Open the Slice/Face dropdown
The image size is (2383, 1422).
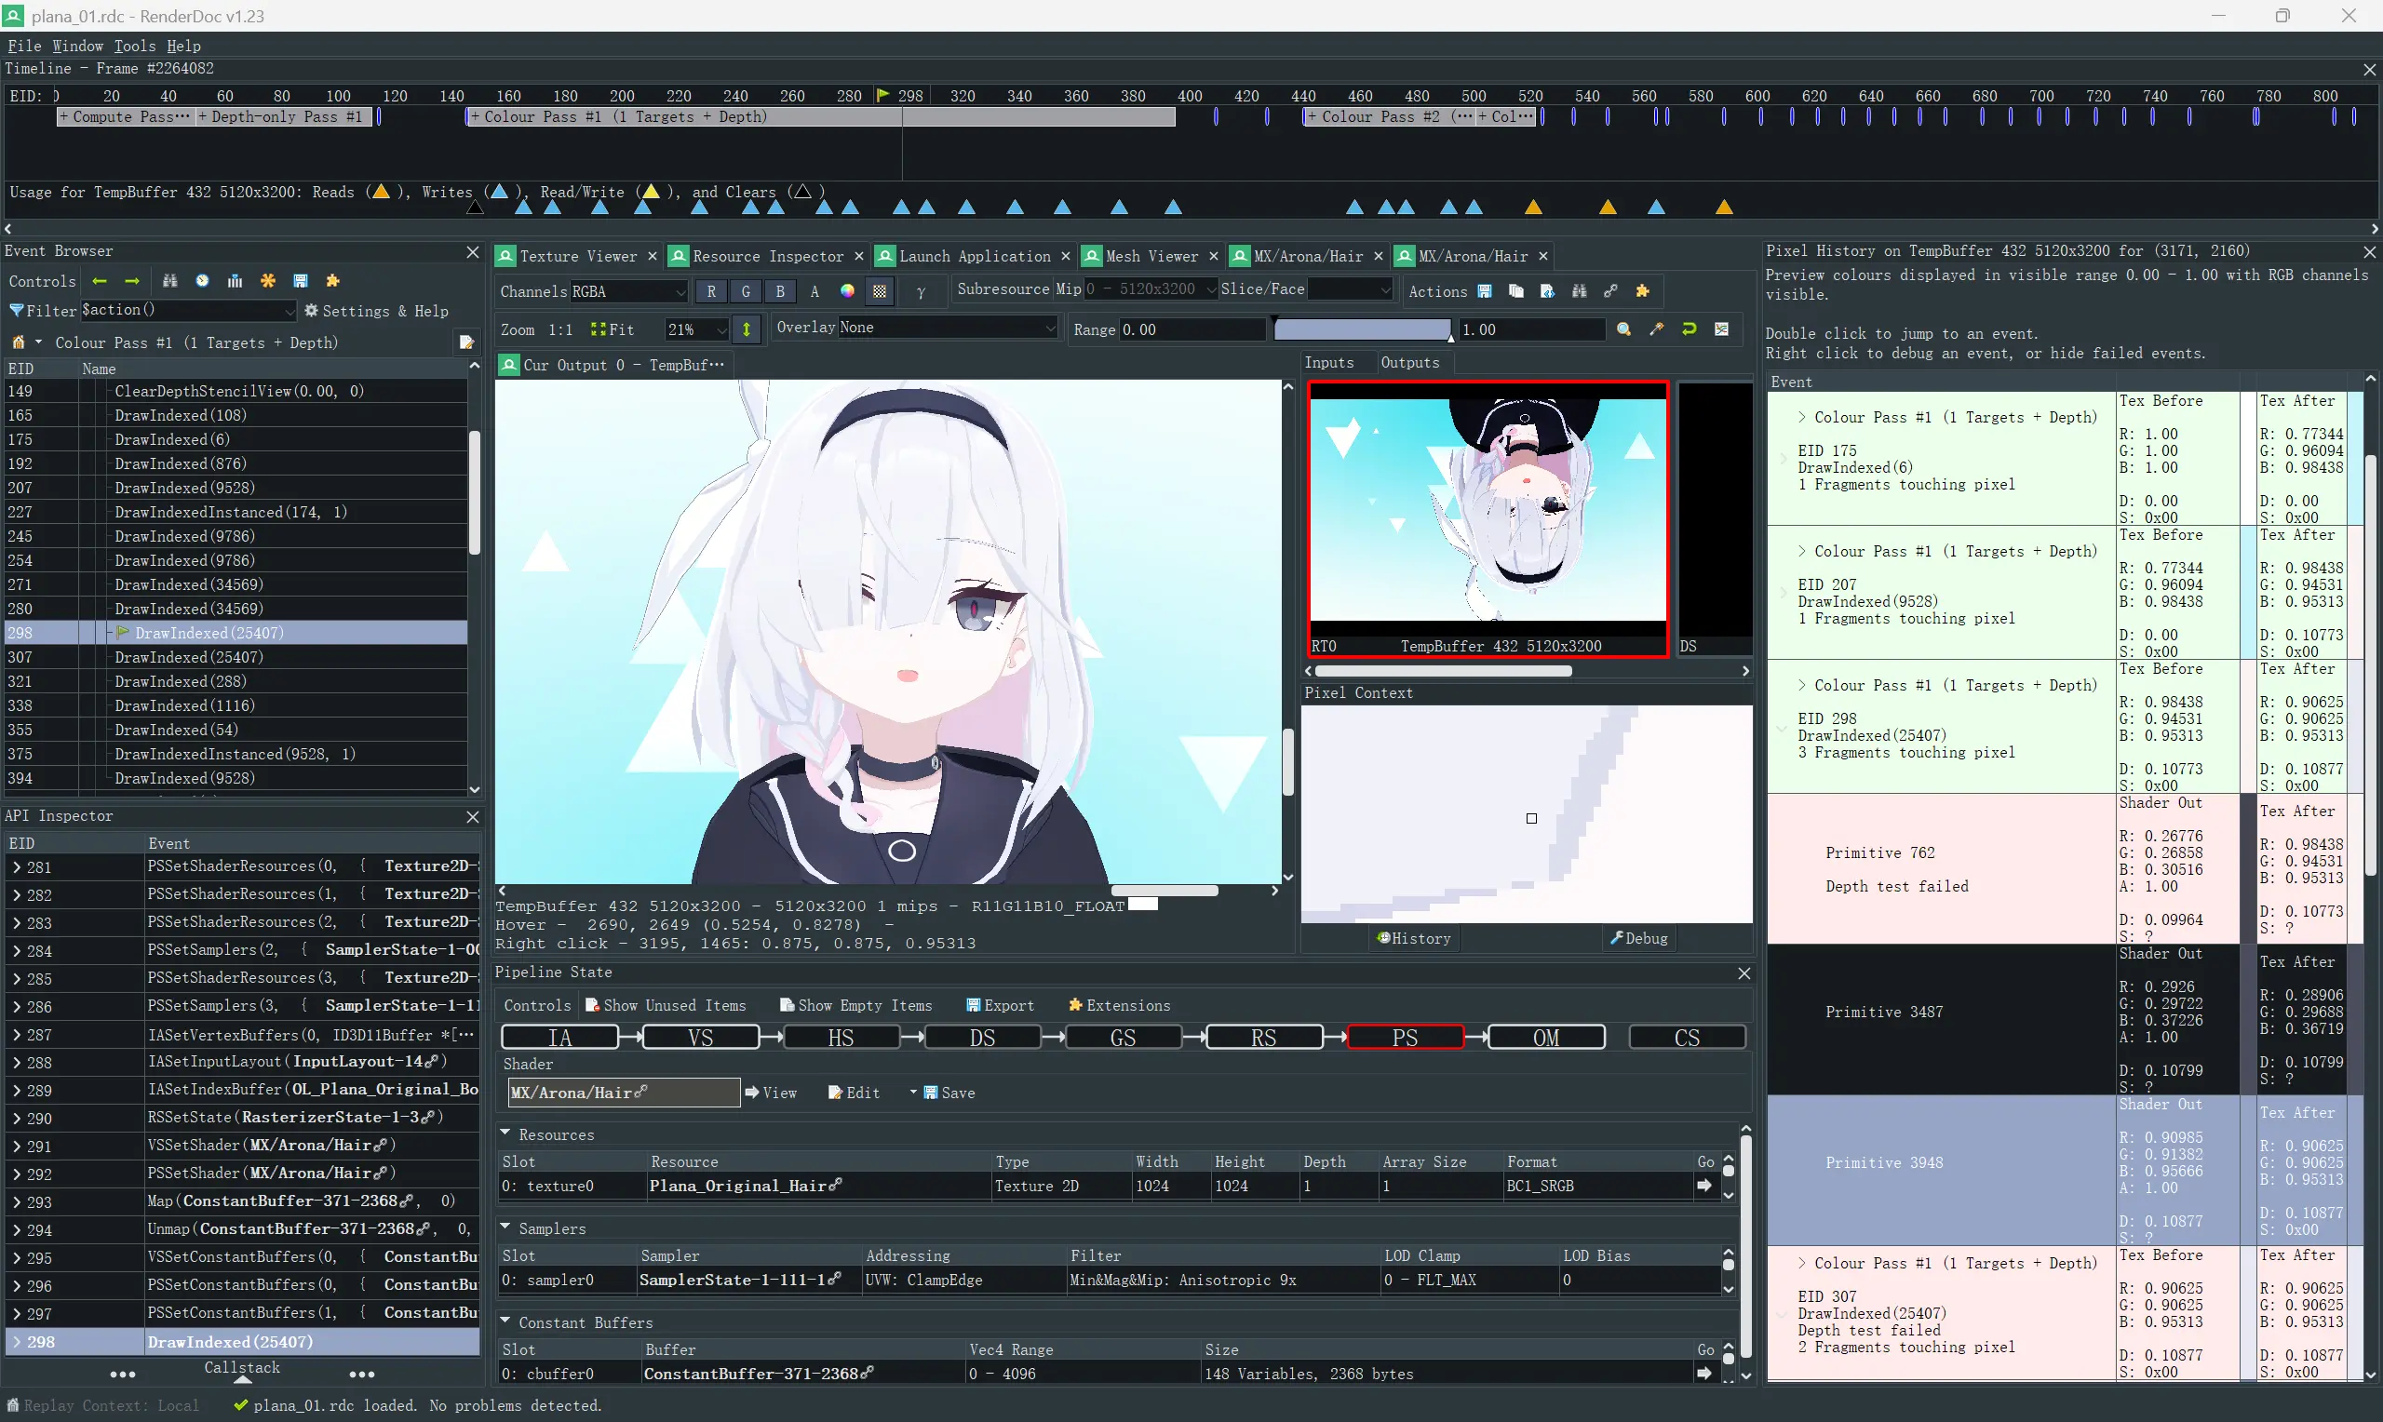[x=1350, y=289]
